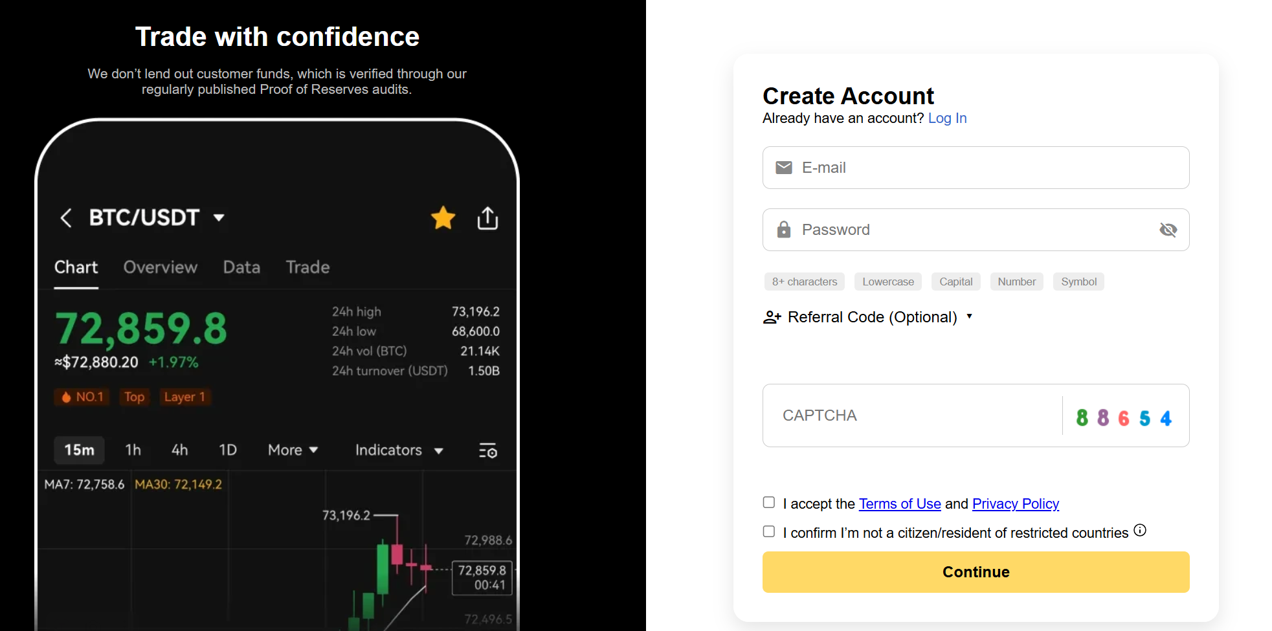Screen dimensions: 1272x631
Task: Click the info icon for restricted countries
Action: tap(1140, 531)
